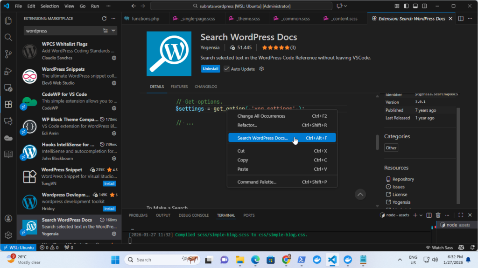Open the Repository link under Resources
Image resolution: width=478 pixels, height=268 pixels.
click(x=403, y=179)
